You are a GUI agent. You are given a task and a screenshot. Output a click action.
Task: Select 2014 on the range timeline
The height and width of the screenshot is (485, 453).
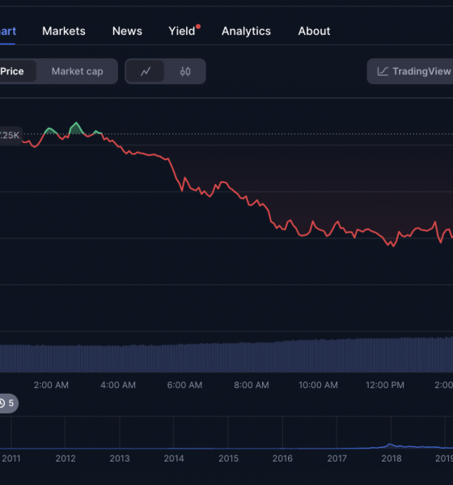(x=174, y=458)
